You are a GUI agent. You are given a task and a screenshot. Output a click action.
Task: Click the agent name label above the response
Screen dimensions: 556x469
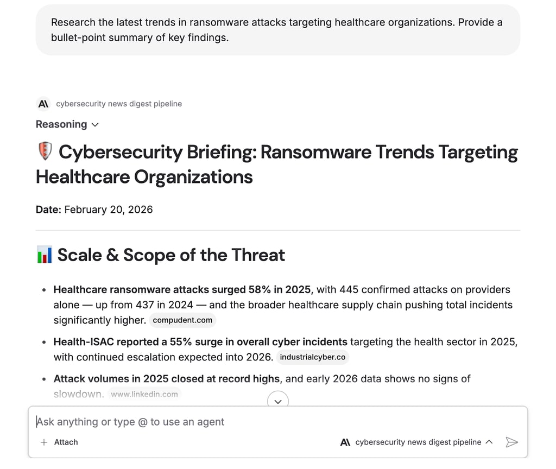point(119,104)
